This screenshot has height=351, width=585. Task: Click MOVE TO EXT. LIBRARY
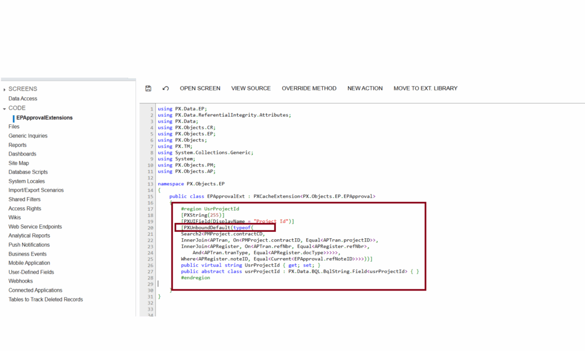coord(425,88)
